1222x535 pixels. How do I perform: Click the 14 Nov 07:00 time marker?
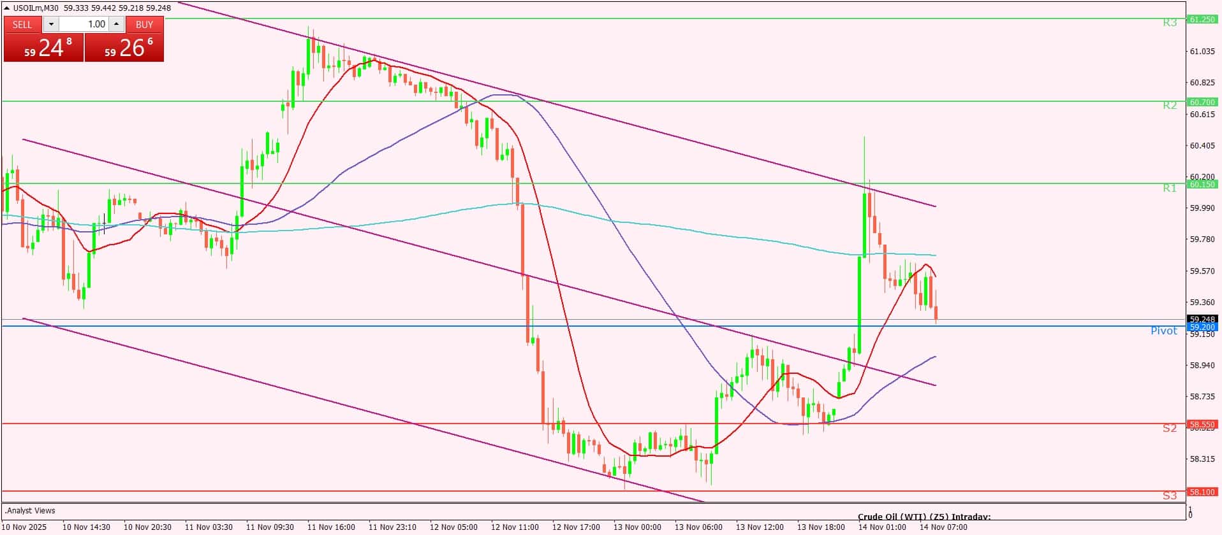[x=943, y=527]
